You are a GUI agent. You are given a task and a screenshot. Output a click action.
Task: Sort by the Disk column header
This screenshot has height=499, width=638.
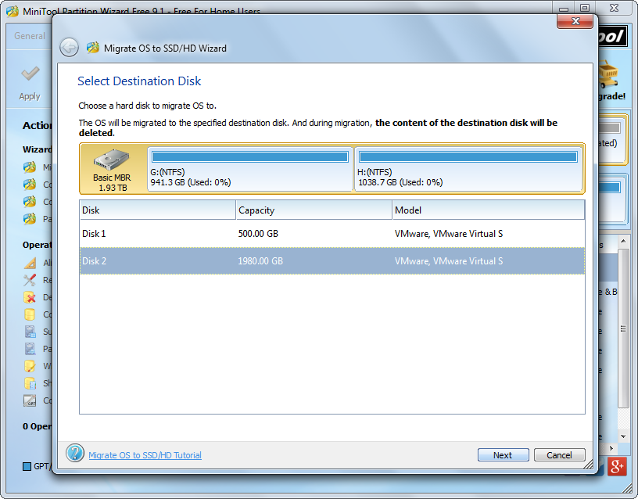click(157, 210)
